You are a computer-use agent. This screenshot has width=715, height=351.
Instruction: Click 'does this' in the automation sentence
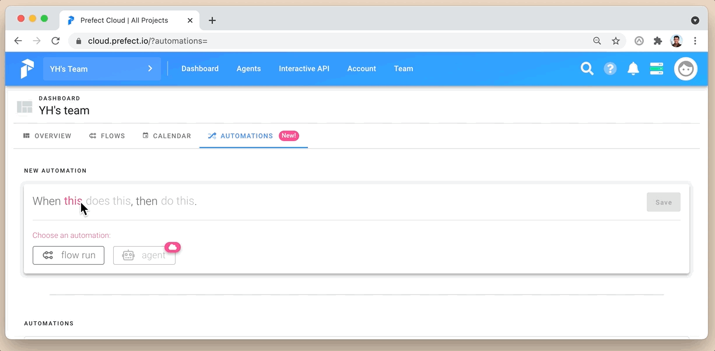click(108, 201)
